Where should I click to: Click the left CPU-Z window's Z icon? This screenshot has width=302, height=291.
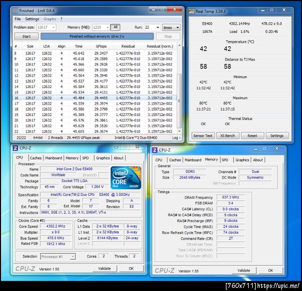pos(15,148)
